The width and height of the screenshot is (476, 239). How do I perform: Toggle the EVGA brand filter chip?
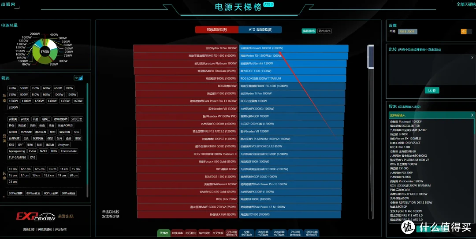tap(33, 151)
